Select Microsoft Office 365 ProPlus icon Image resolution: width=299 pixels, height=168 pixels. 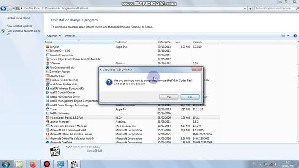coord(47,134)
